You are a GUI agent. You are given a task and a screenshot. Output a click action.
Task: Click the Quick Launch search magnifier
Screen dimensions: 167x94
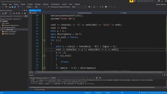coord(159,1)
